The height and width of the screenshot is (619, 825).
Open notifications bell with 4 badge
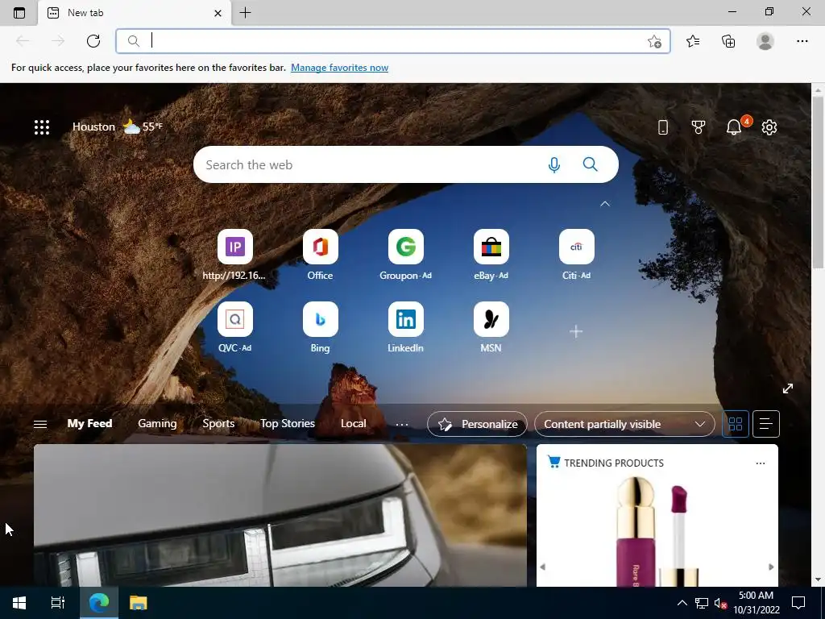point(735,127)
